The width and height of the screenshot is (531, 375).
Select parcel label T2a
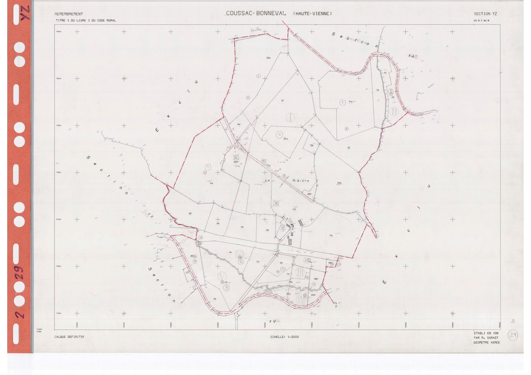(x=312, y=145)
